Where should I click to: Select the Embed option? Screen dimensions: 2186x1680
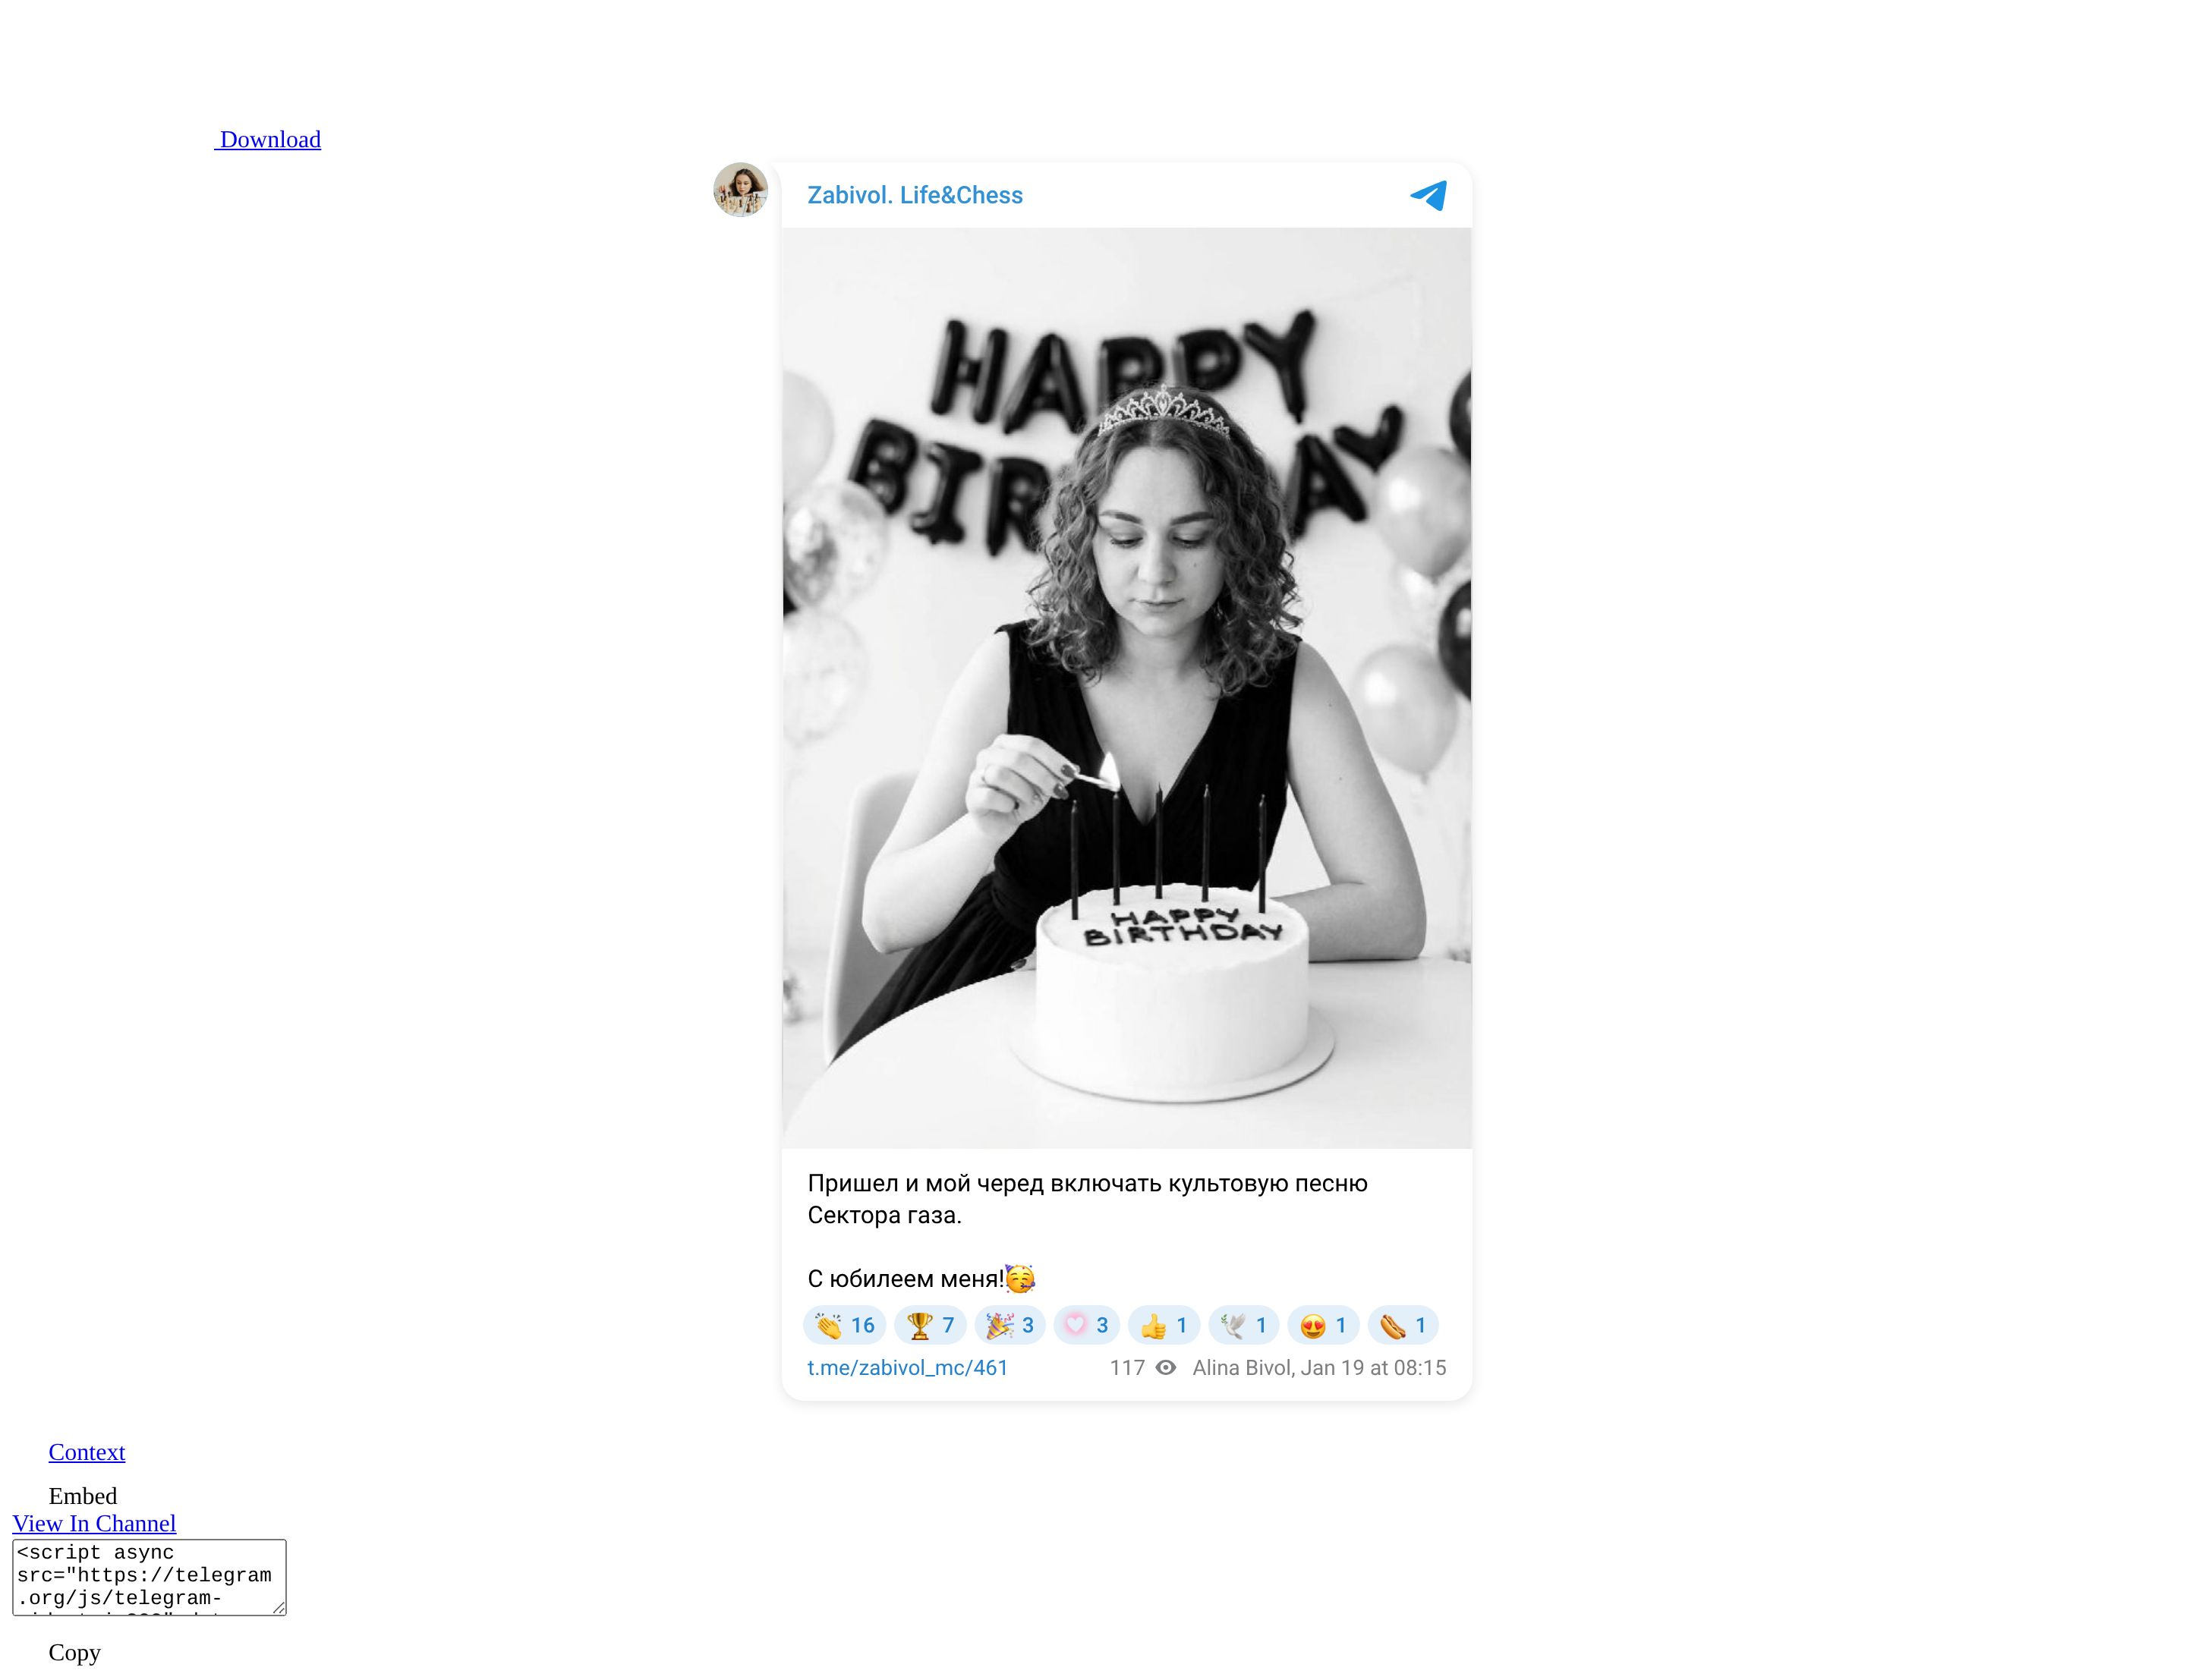(x=83, y=1495)
